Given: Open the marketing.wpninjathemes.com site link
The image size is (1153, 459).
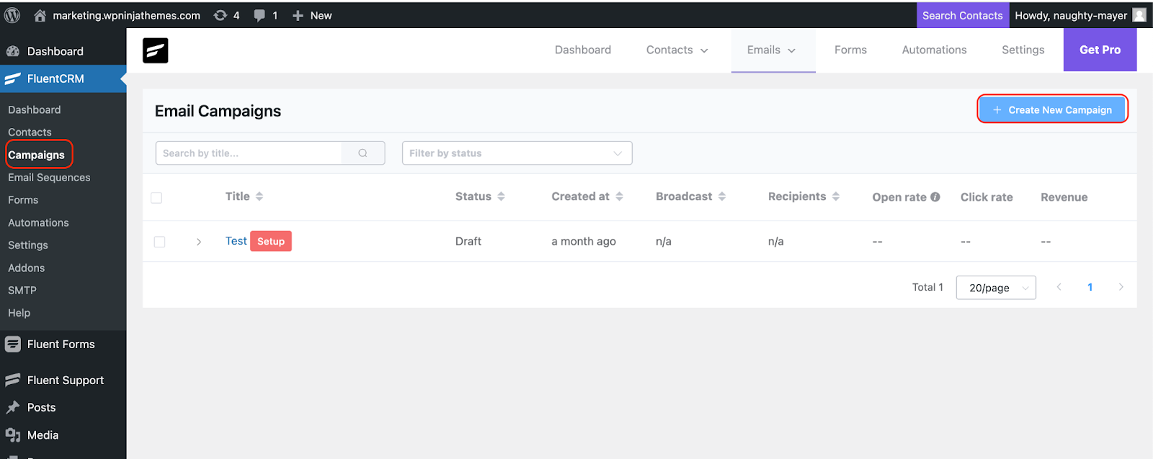Looking at the screenshot, I should tap(117, 15).
